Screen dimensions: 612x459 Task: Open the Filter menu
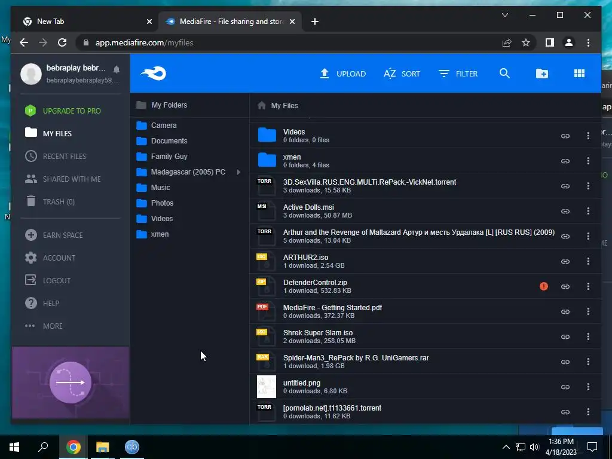[458, 74]
